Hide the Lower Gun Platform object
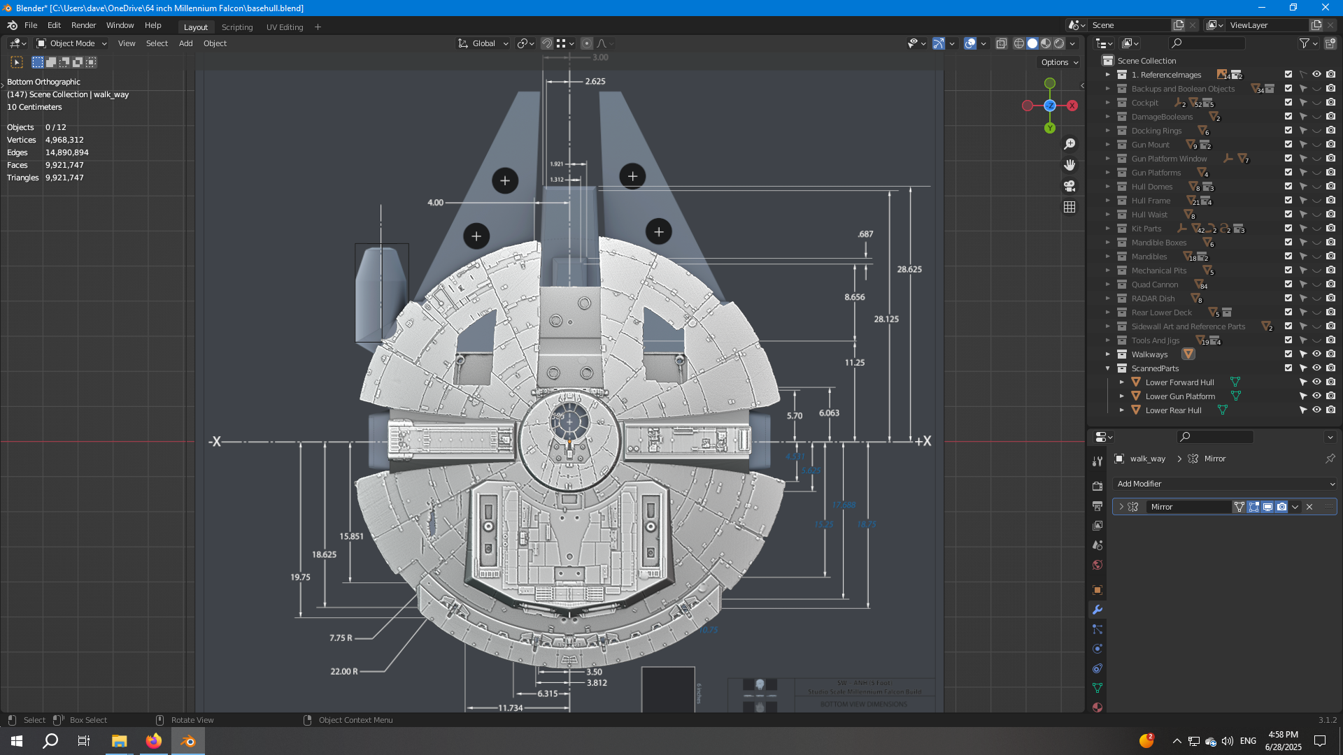This screenshot has height=755, width=1343. click(1316, 396)
